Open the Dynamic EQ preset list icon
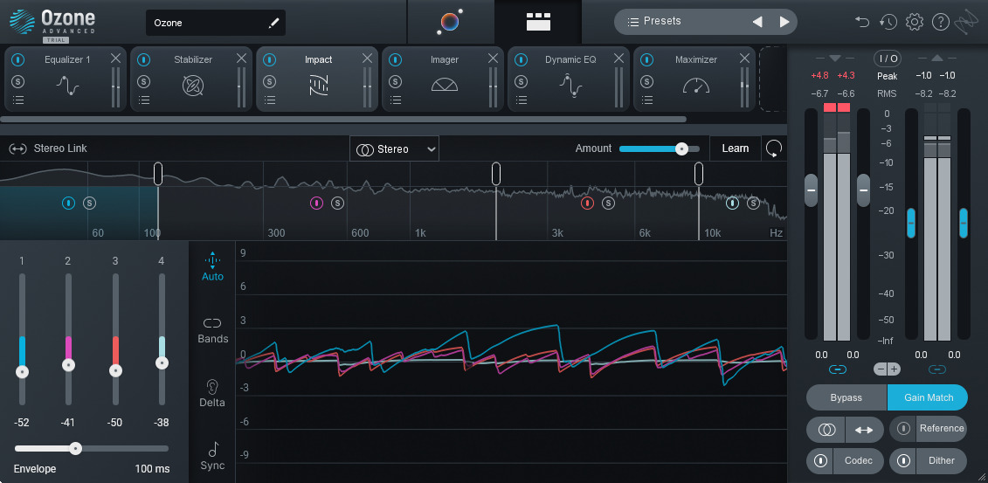988x483 pixels. 522,100
